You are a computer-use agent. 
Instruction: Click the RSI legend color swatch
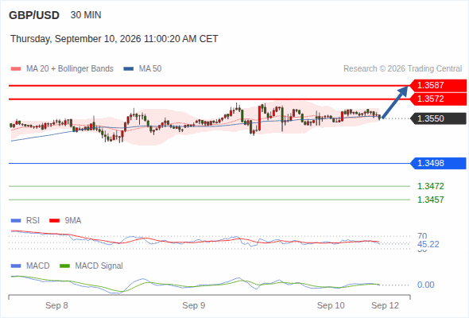point(16,221)
